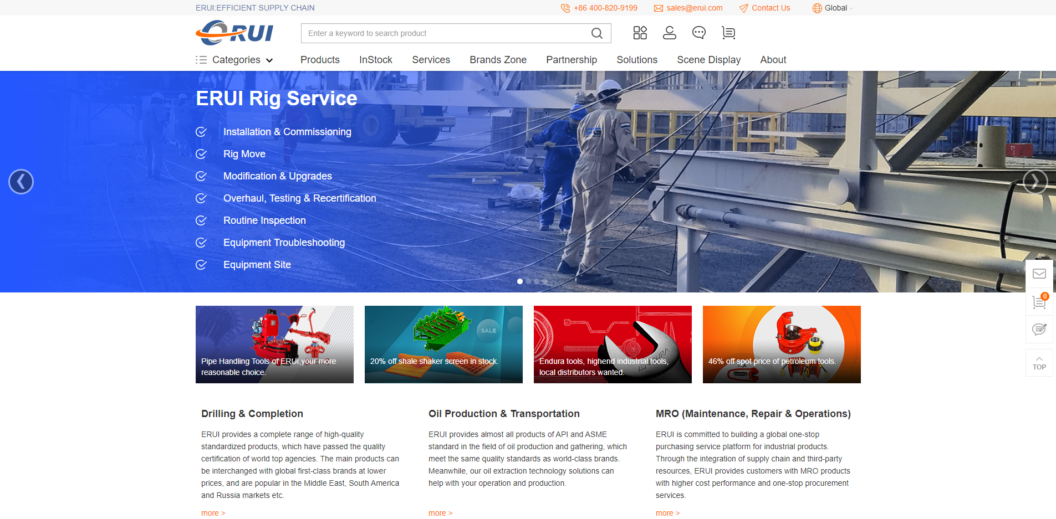Screen dimensions: 1056x519
Task: Open the InStock menu item
Action: [376, 60]
